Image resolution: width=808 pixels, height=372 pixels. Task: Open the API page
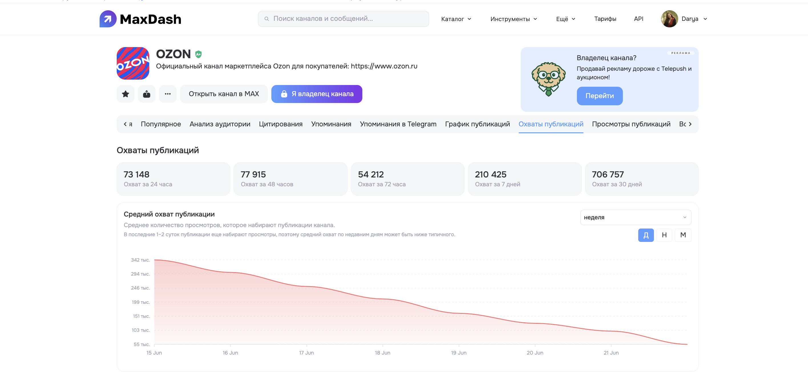coord(638,19)
